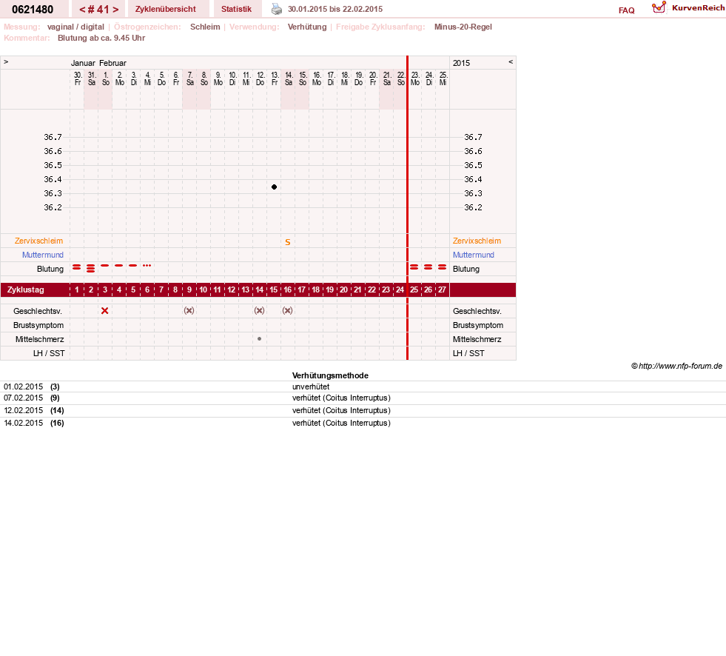
Task: Open the FAQ link
Action: (x=626, y=10)
